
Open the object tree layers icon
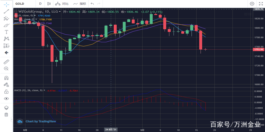point(6,108)
